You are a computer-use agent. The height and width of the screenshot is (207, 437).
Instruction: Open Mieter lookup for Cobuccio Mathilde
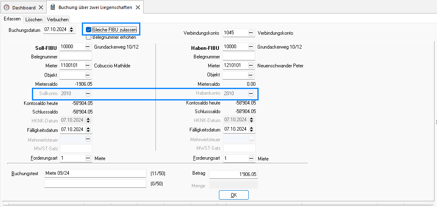(x=88, y=66)
